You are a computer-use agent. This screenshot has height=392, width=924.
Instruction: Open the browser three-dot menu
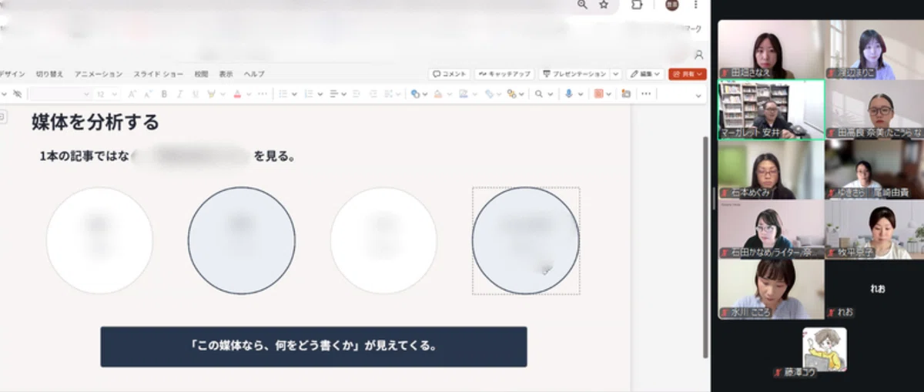696,5
